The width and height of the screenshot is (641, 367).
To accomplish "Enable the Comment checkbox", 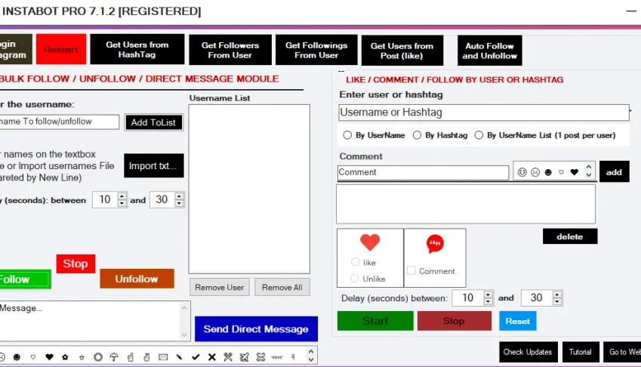I will [411, 270].
